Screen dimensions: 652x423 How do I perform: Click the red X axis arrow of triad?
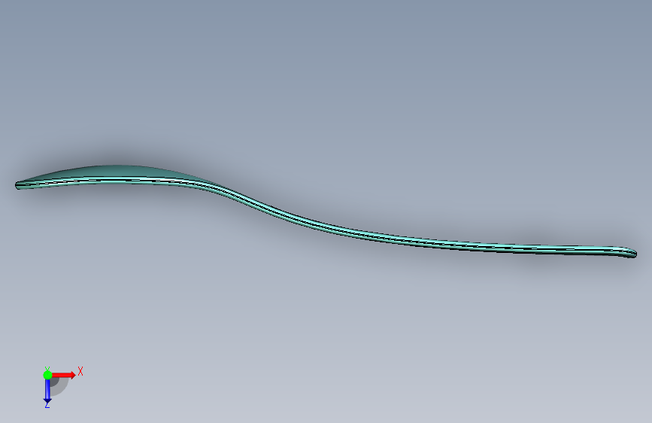pos(63,375)
